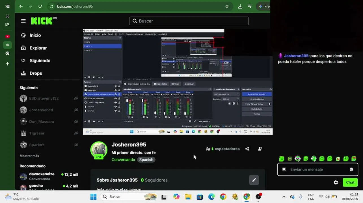Open File Explorer from the taskbar
This screenshot has height=203, width=363.
pos(188,197)
